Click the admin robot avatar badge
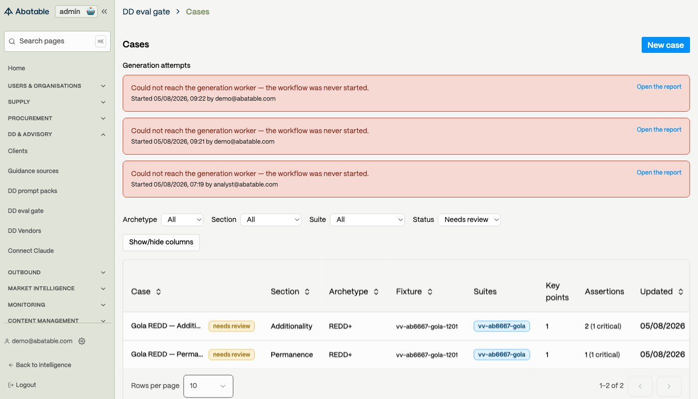 pyautogui.click(x=90, y=11)
